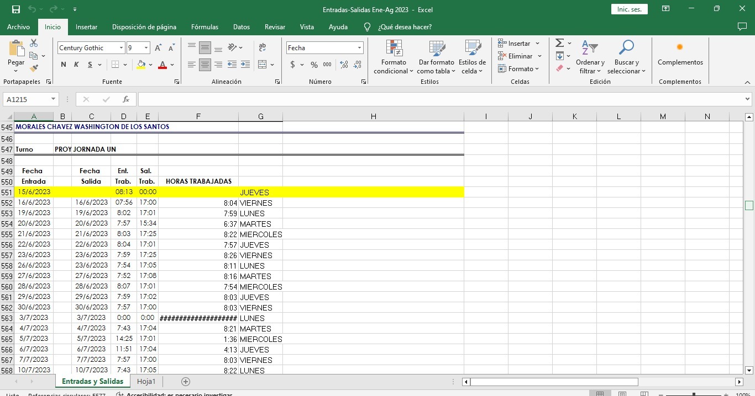
Task: Click the Save icon in title bar
Action: 15,9
